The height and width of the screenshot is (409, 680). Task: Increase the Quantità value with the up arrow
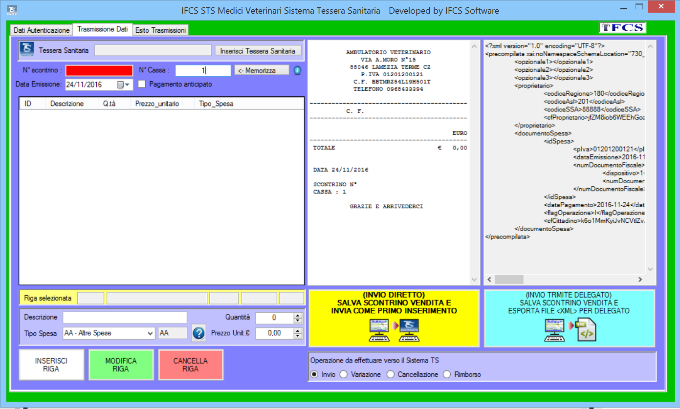coord(298,315)
